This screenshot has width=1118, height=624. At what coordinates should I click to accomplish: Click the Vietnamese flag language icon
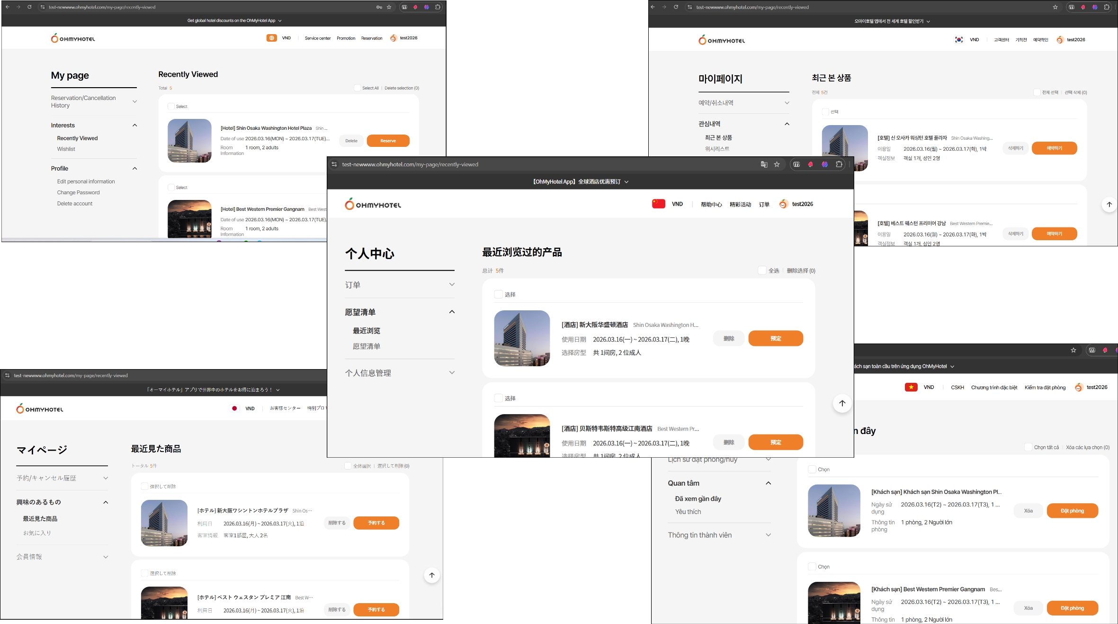click(x=911, y=387)
